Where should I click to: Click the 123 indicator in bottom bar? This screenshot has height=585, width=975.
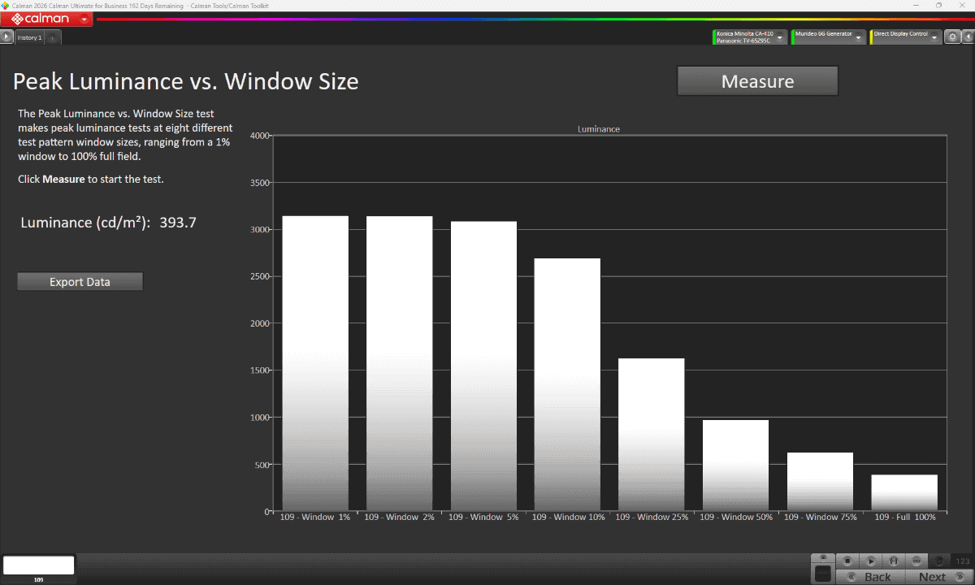pyautogui.click(x=963, y=561)
